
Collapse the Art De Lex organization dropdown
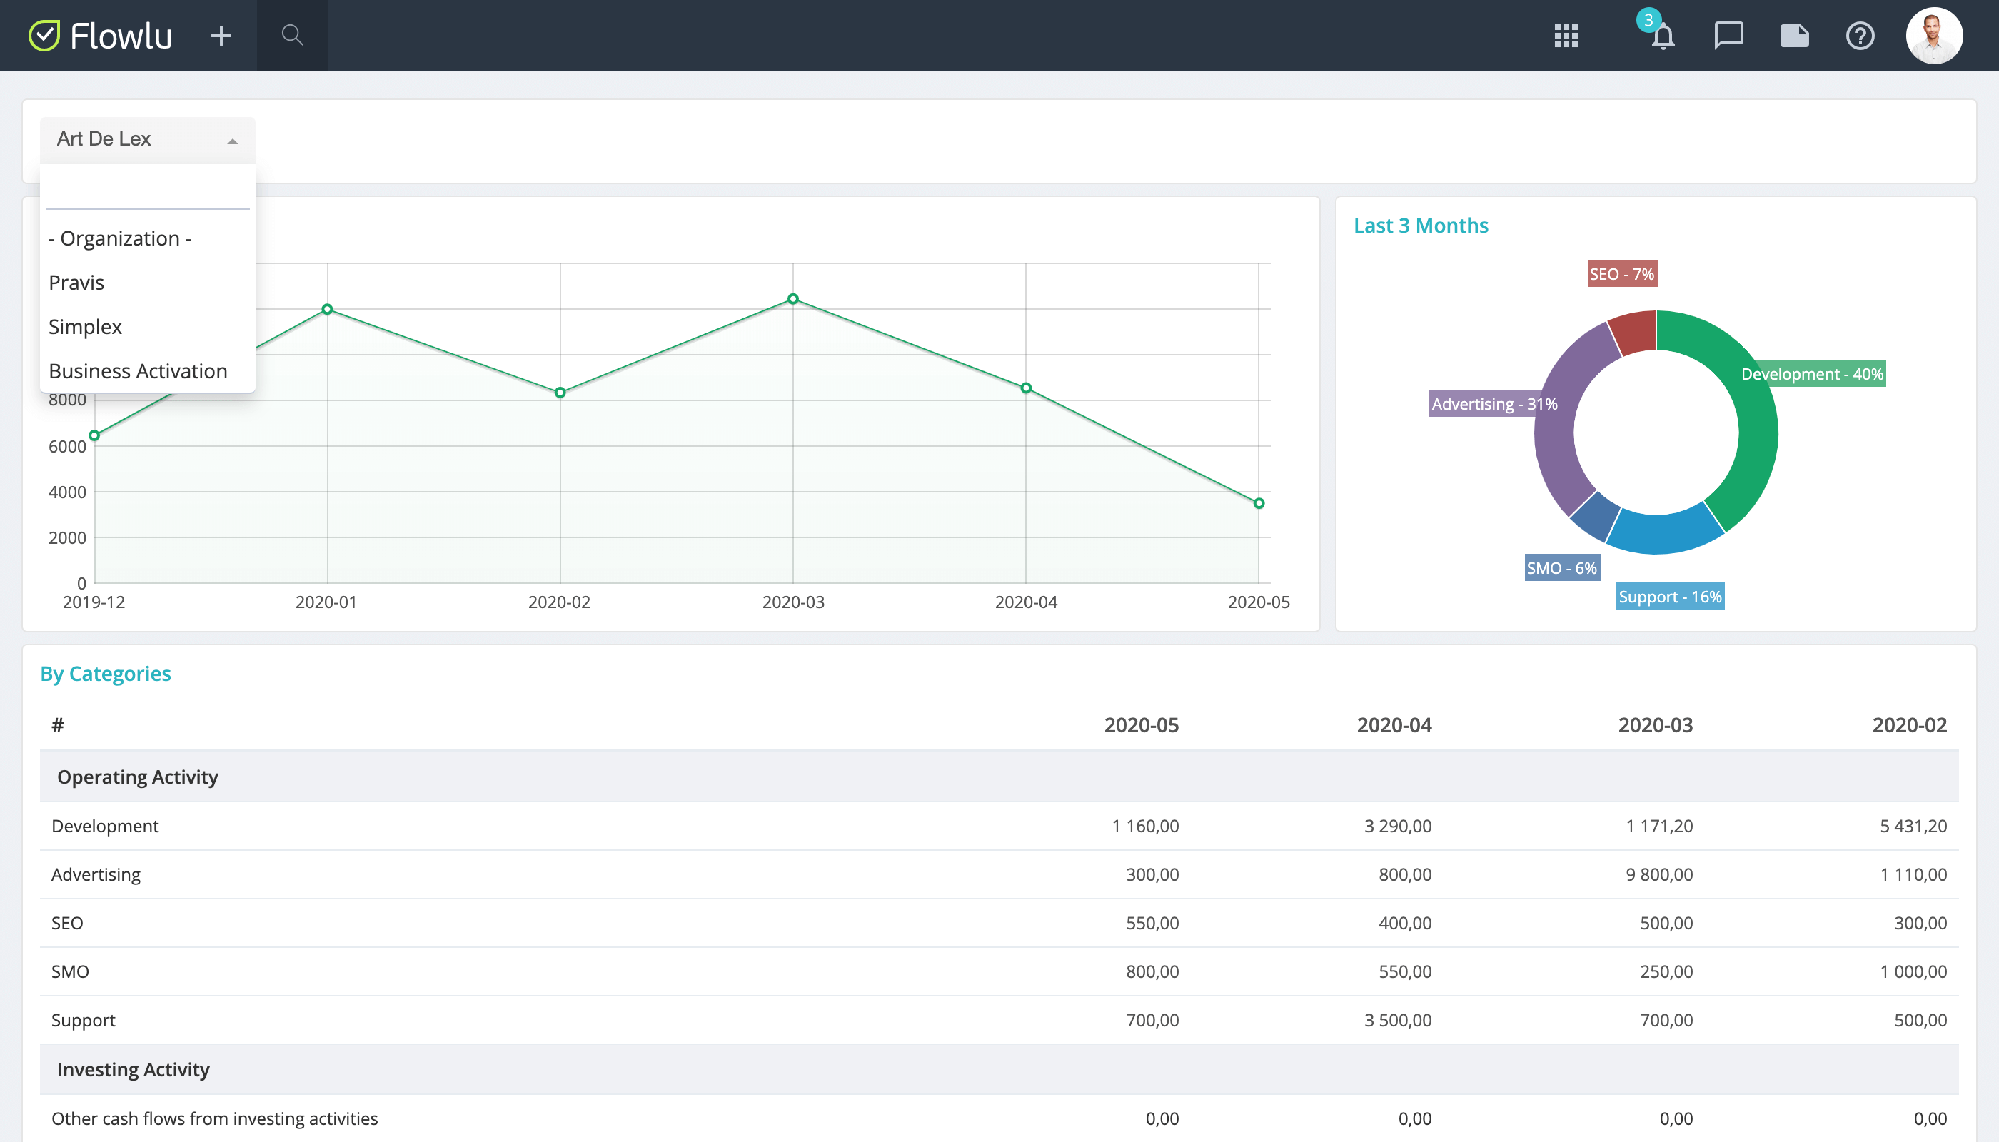[148, 140]
